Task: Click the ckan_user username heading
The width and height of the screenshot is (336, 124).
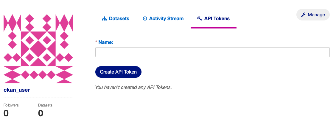Action: click(17, 90)
